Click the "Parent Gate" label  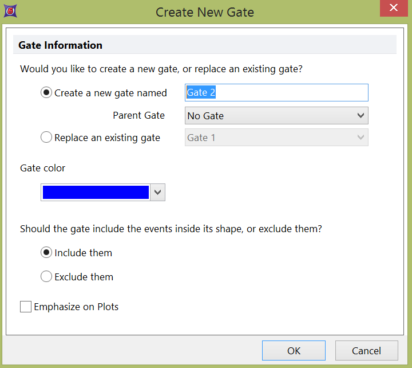pos(138,116)
